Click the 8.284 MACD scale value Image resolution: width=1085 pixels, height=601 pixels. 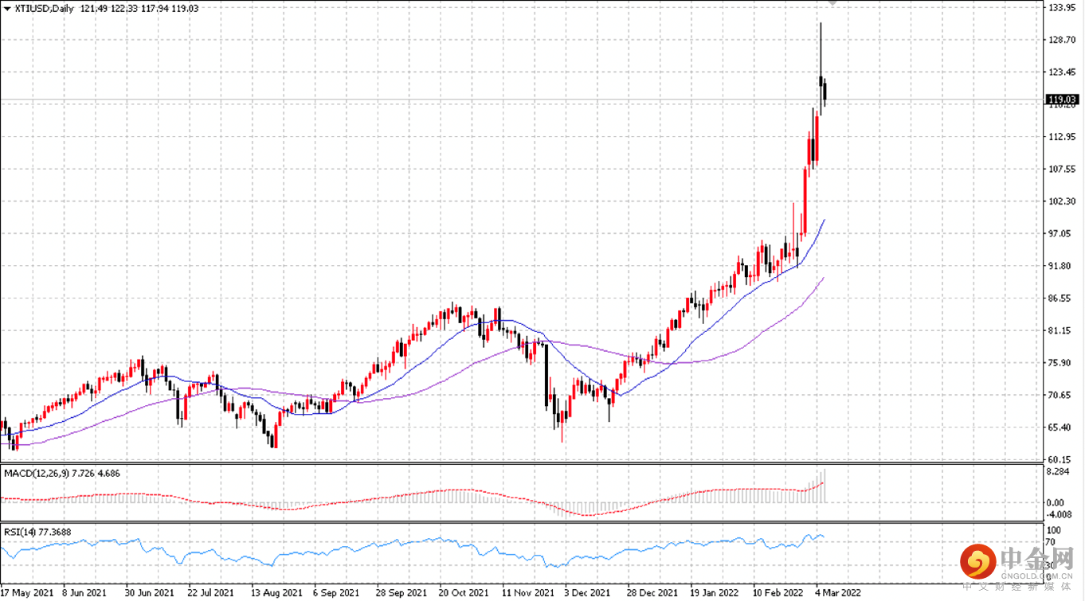click(x=1060, y=472)
